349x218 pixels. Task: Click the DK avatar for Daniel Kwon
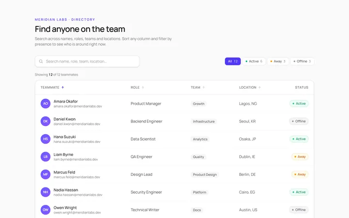tap(46, 121)
